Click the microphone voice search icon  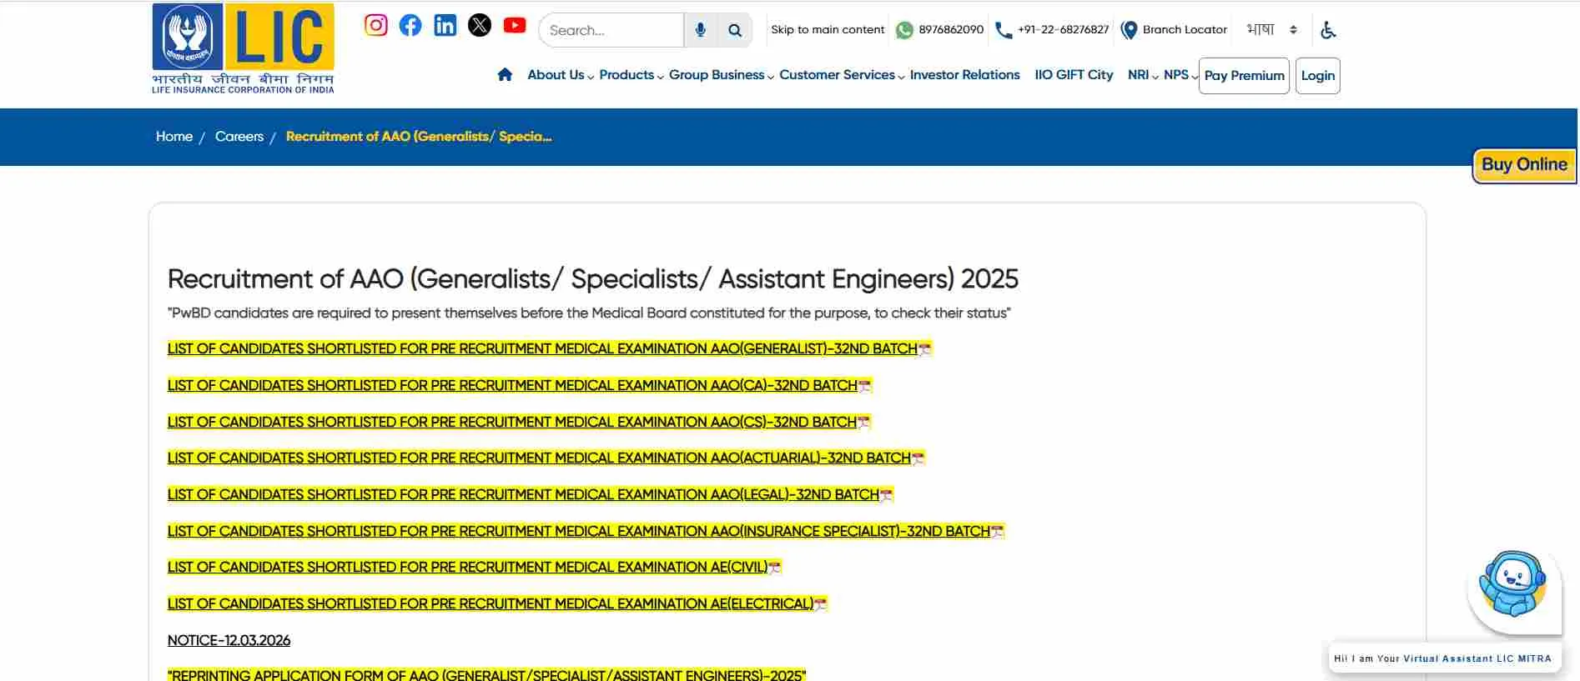tap(701, 30)
